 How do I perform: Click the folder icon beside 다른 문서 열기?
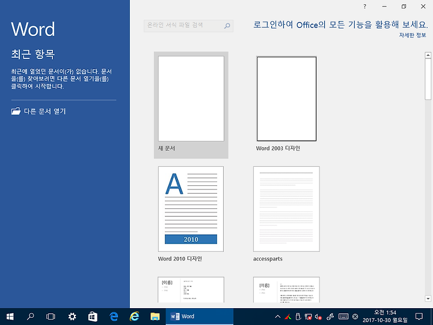16,111
